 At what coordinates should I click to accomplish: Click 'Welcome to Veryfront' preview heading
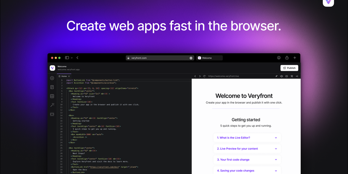[244, 96]
